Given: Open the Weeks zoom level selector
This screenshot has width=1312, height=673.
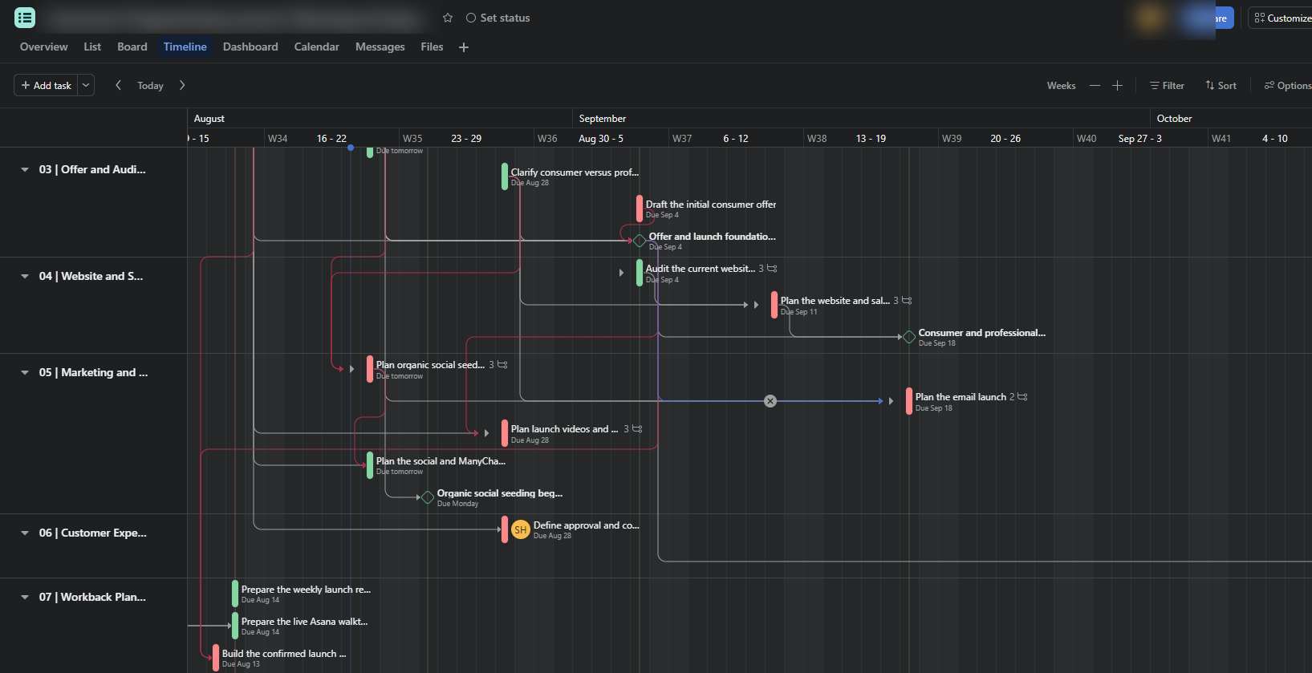Looking at the screenshot, I should click(1061, 86).
